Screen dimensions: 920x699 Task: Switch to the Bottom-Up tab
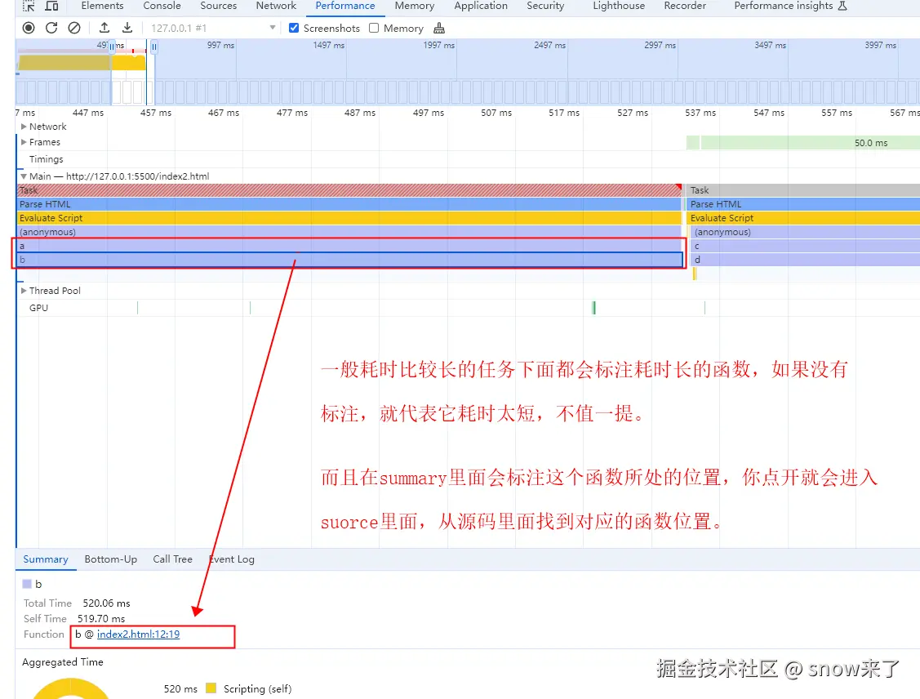coord(110,559)
